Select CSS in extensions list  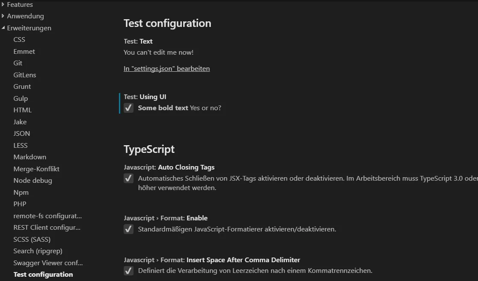19,40
